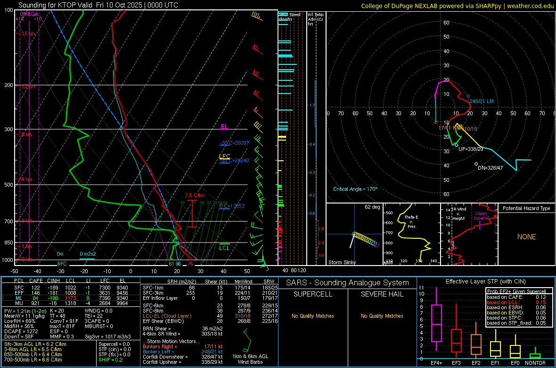Click the "MBURST = 0" value
The width and height of the screenshot is (556, 368).
tap(99, 326)
